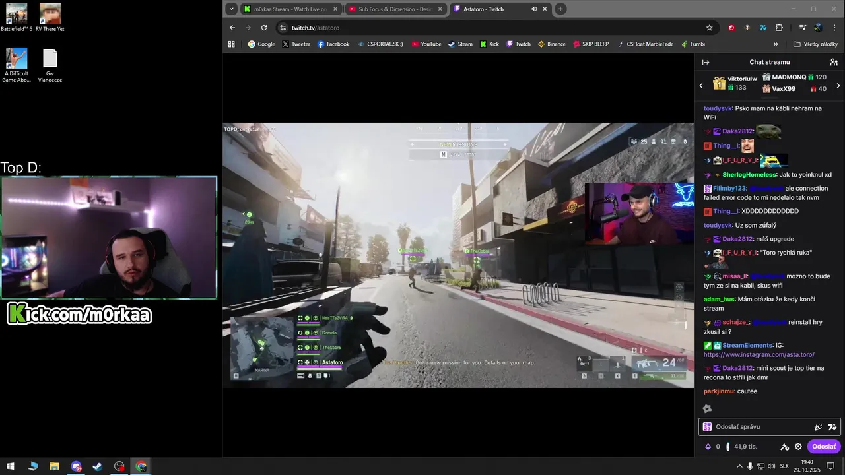
Task: Open the Binance bookmark
Action: [x=552, y=44]
